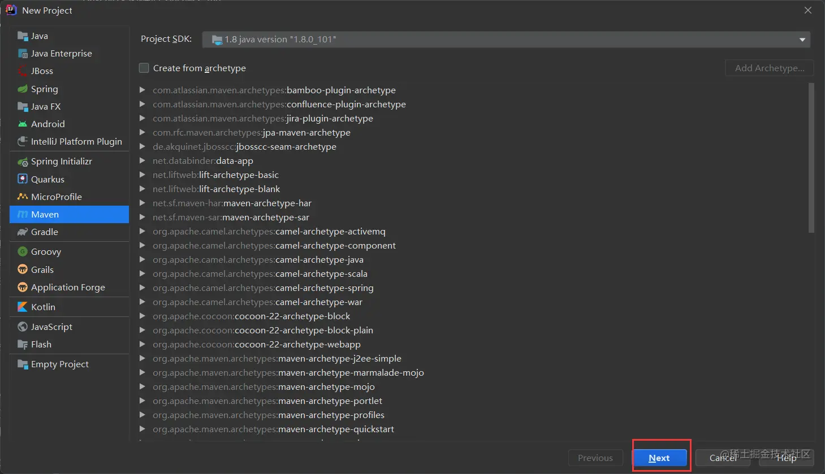Expand bamboo-plugin-archetype node
This screenshot has height=474, width=825.
[x=142, y=90]
